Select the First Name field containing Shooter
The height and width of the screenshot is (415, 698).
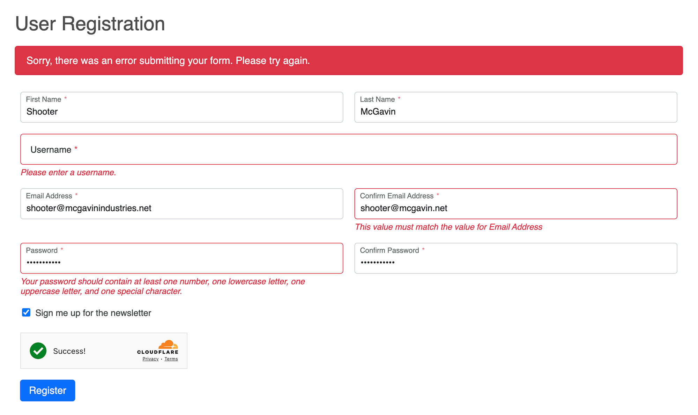pos(181,107)
